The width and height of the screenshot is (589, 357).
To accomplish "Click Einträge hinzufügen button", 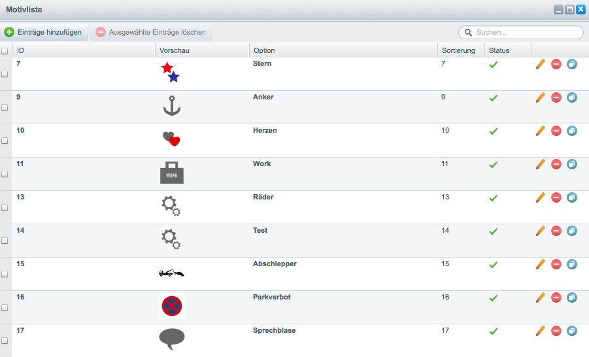I will click(x=44, y=32).
